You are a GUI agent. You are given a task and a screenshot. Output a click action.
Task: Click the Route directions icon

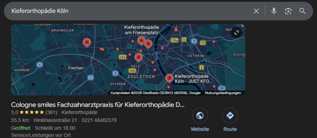[230, 116]
